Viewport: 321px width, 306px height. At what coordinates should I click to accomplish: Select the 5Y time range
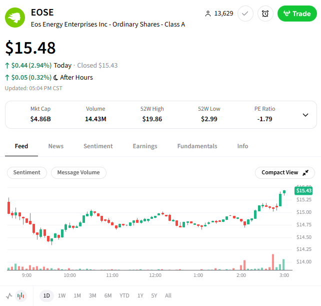point(154,296)
